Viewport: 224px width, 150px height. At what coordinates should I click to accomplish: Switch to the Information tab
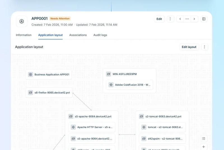24,35
